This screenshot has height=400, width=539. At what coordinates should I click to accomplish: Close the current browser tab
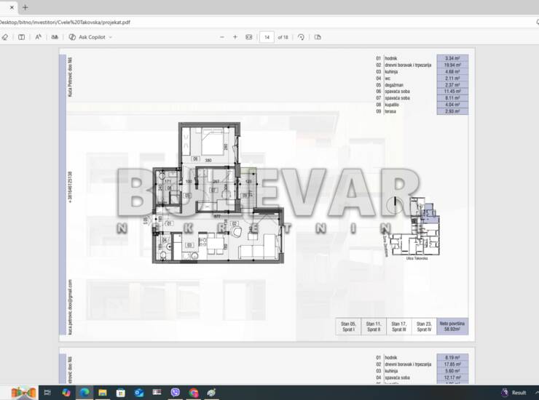point(11,7)
